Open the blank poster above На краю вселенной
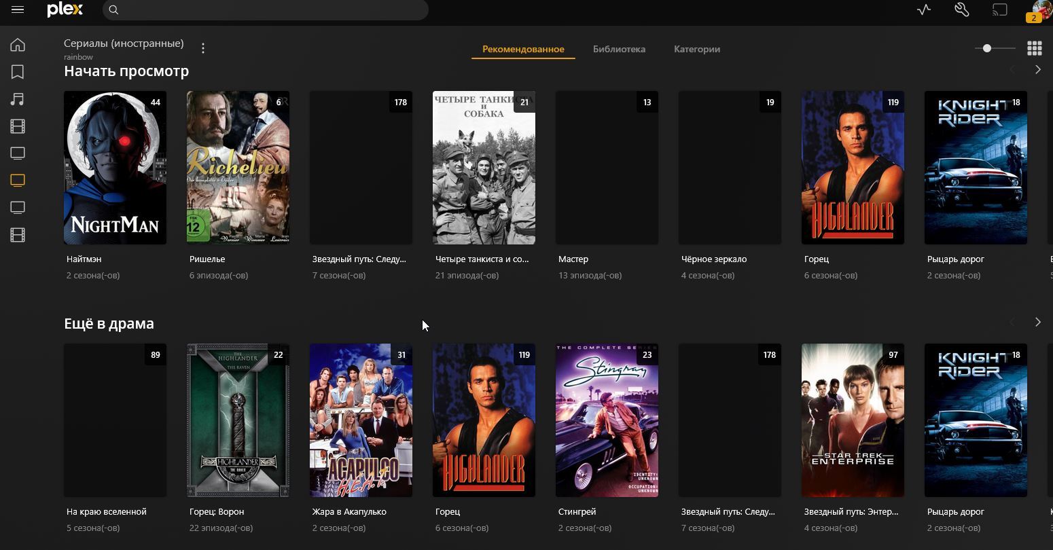This screenshot has width=1053, height=550. tap(115, 420)
